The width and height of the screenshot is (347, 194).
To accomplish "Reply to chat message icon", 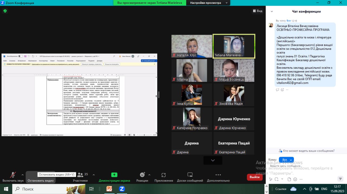I will tap(278, 90).
